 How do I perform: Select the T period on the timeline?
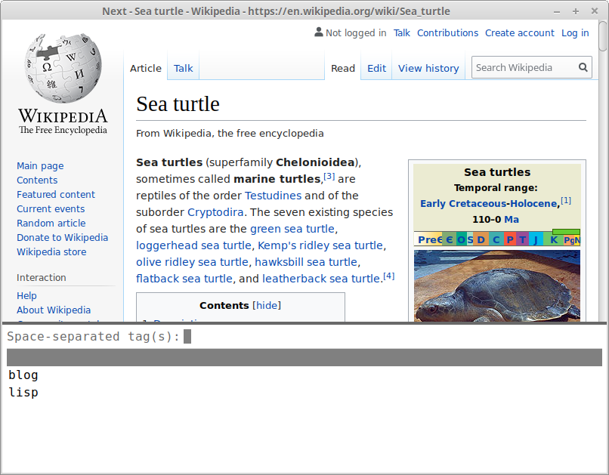click(x=522, y=239)
